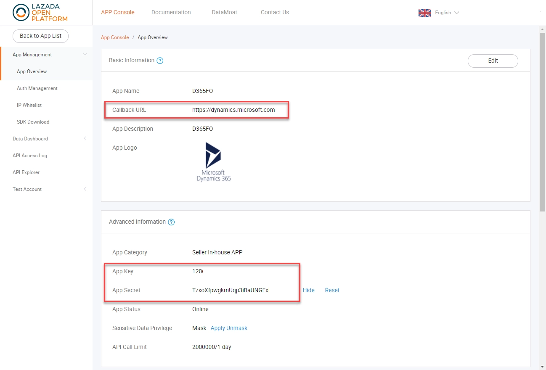The width and height of the screenshot is (546, 370).
Task: Open the APP Console tab
Action: click(118, 13)
